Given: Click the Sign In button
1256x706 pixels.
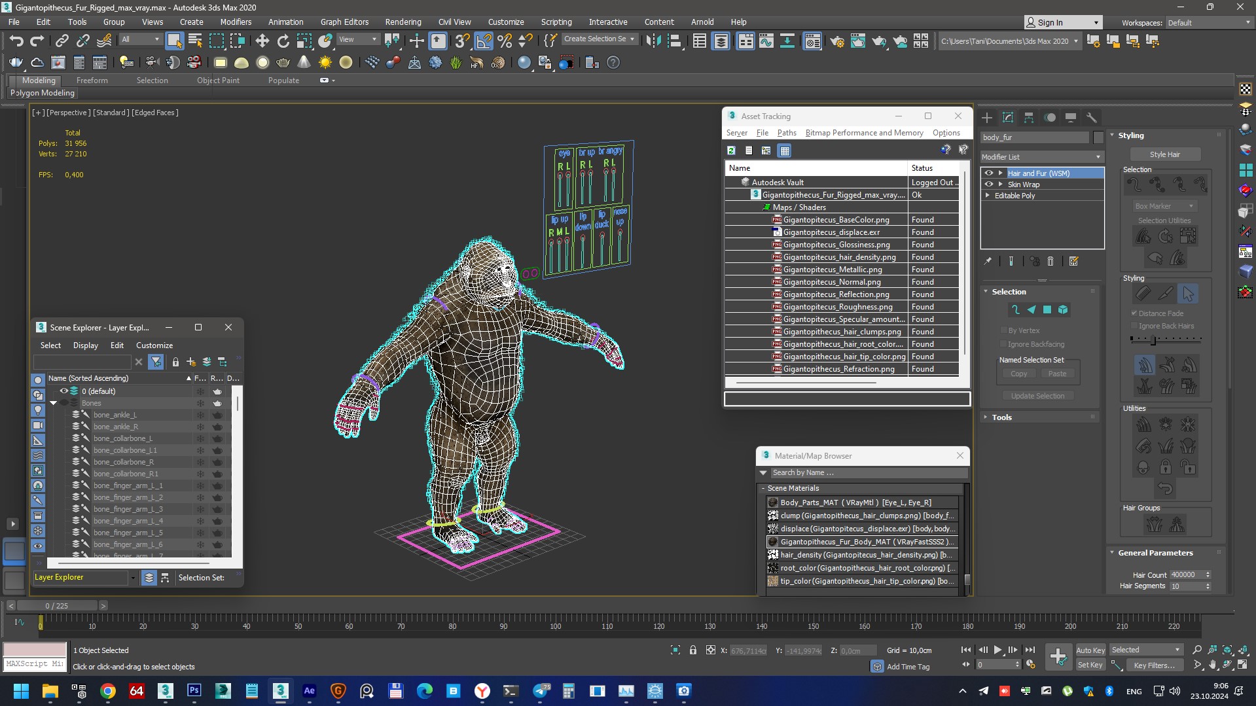Looking at the screenshot, I should [x=1063, y=22].
